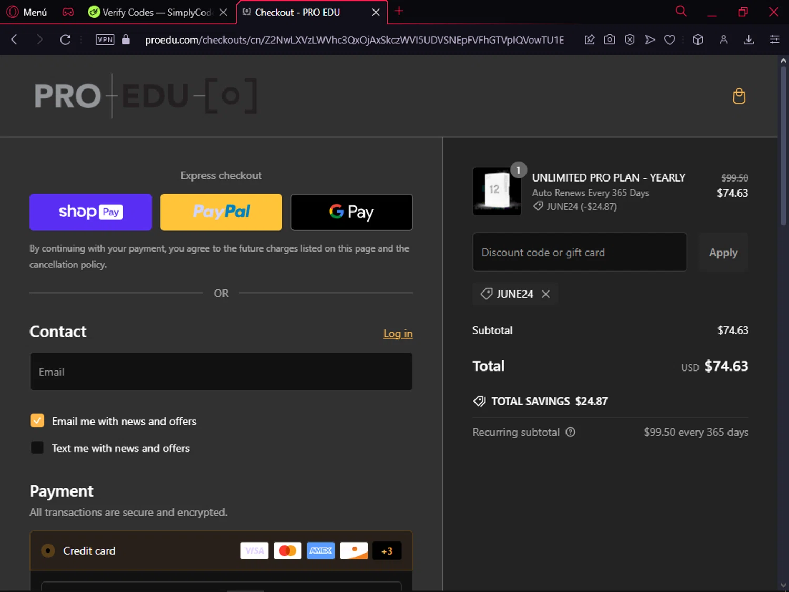The image size is (789, 592).
Task: Pay with Shop Pay button
Action: (90, 212)
